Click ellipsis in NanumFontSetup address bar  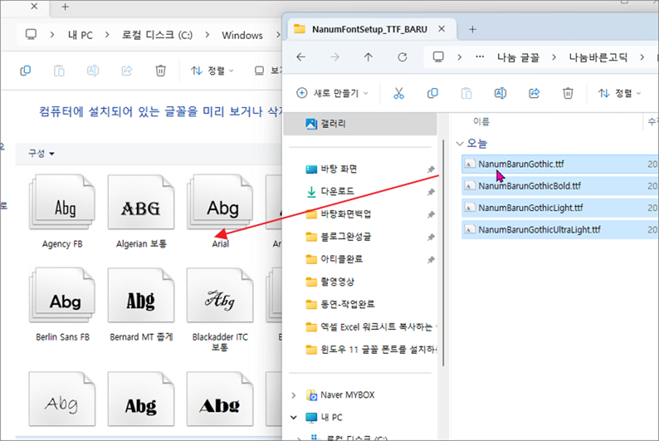coord(480,57)
